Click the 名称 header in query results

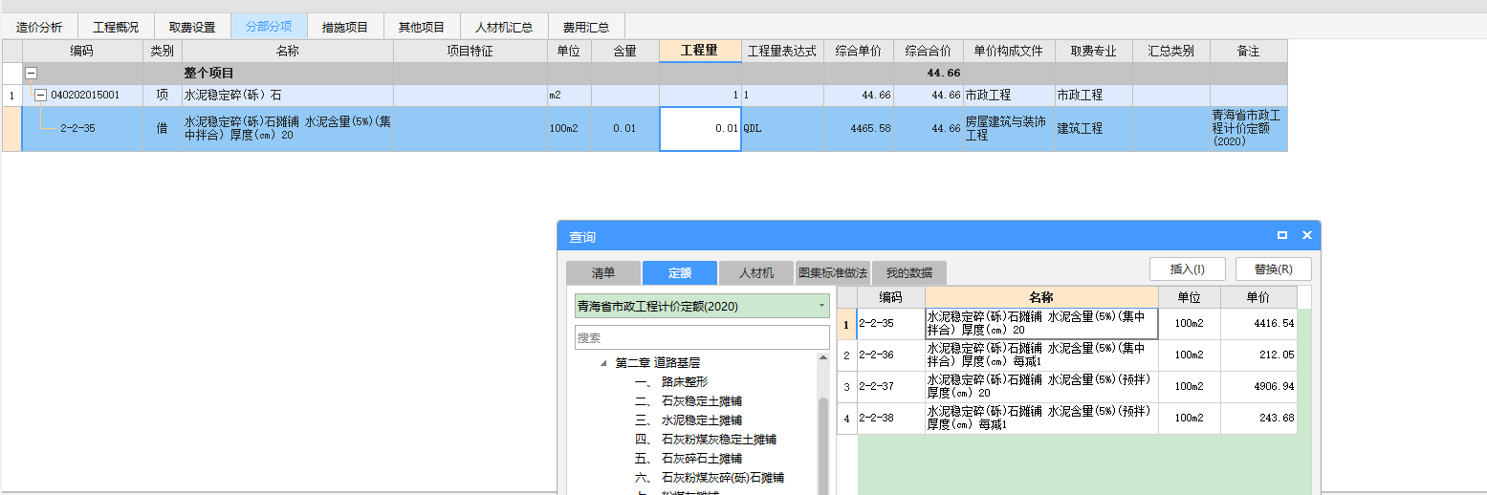1041,297
